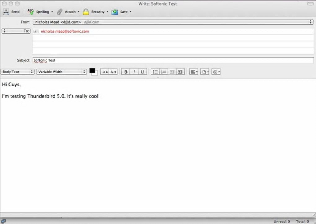
Task: Change the To recipient type selector
Action: (x=16, y=31)
